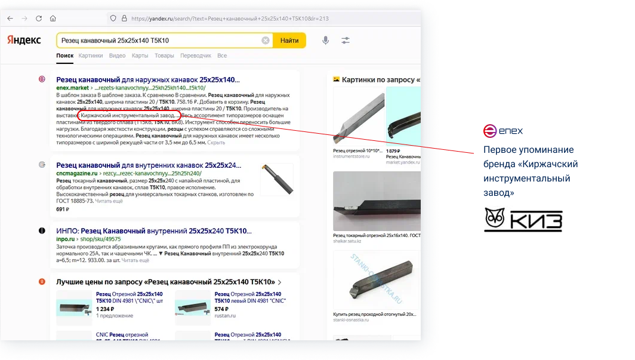
Task: Open the instrumentstore.ru image source
Action: [x=351, y=156]
